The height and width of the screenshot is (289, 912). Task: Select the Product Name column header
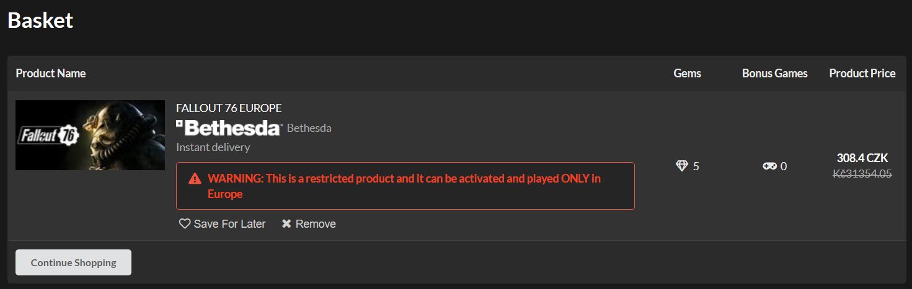coord(51,74)
